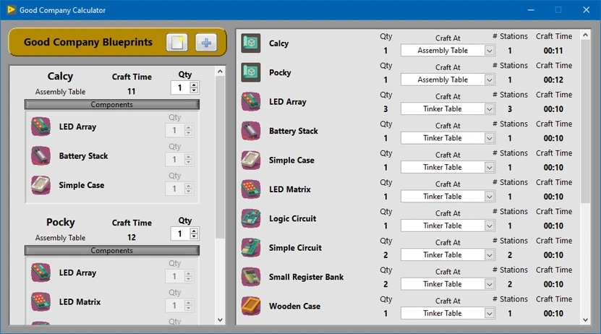The width and height of the screenshot is (601, 334).
Task: Open Craft At dropdown for LED Array
Action: [x=489, y=108]
